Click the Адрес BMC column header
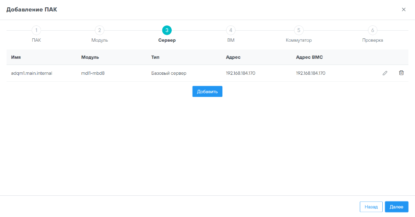The image size is (415, 217). 309,57
